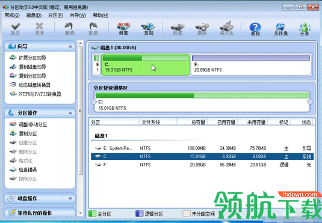This screenshot has width=322, height=223.
Task: Open the 磁盘(D) menu
Action: click(x=34, y=16)
